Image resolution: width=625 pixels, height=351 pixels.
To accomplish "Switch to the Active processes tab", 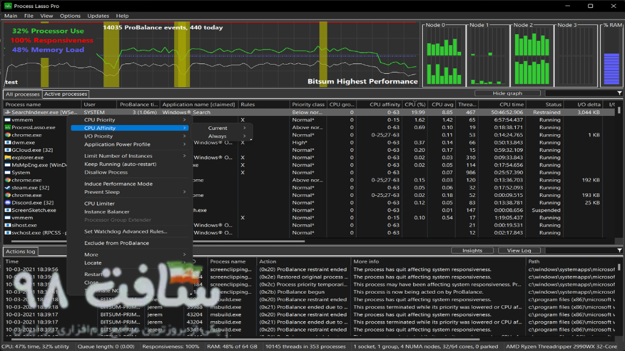I will [x=66, y=94].
